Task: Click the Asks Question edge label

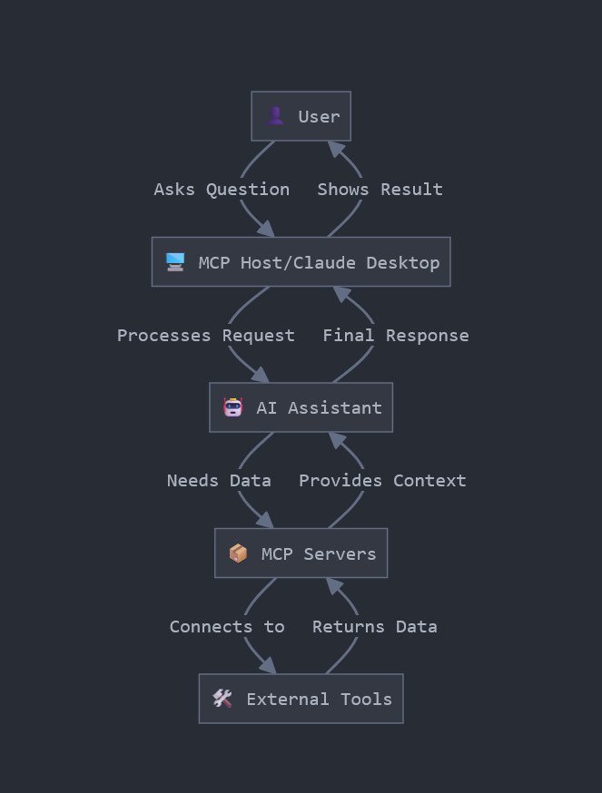Action: pyautogui.click(x=222, y=189)
